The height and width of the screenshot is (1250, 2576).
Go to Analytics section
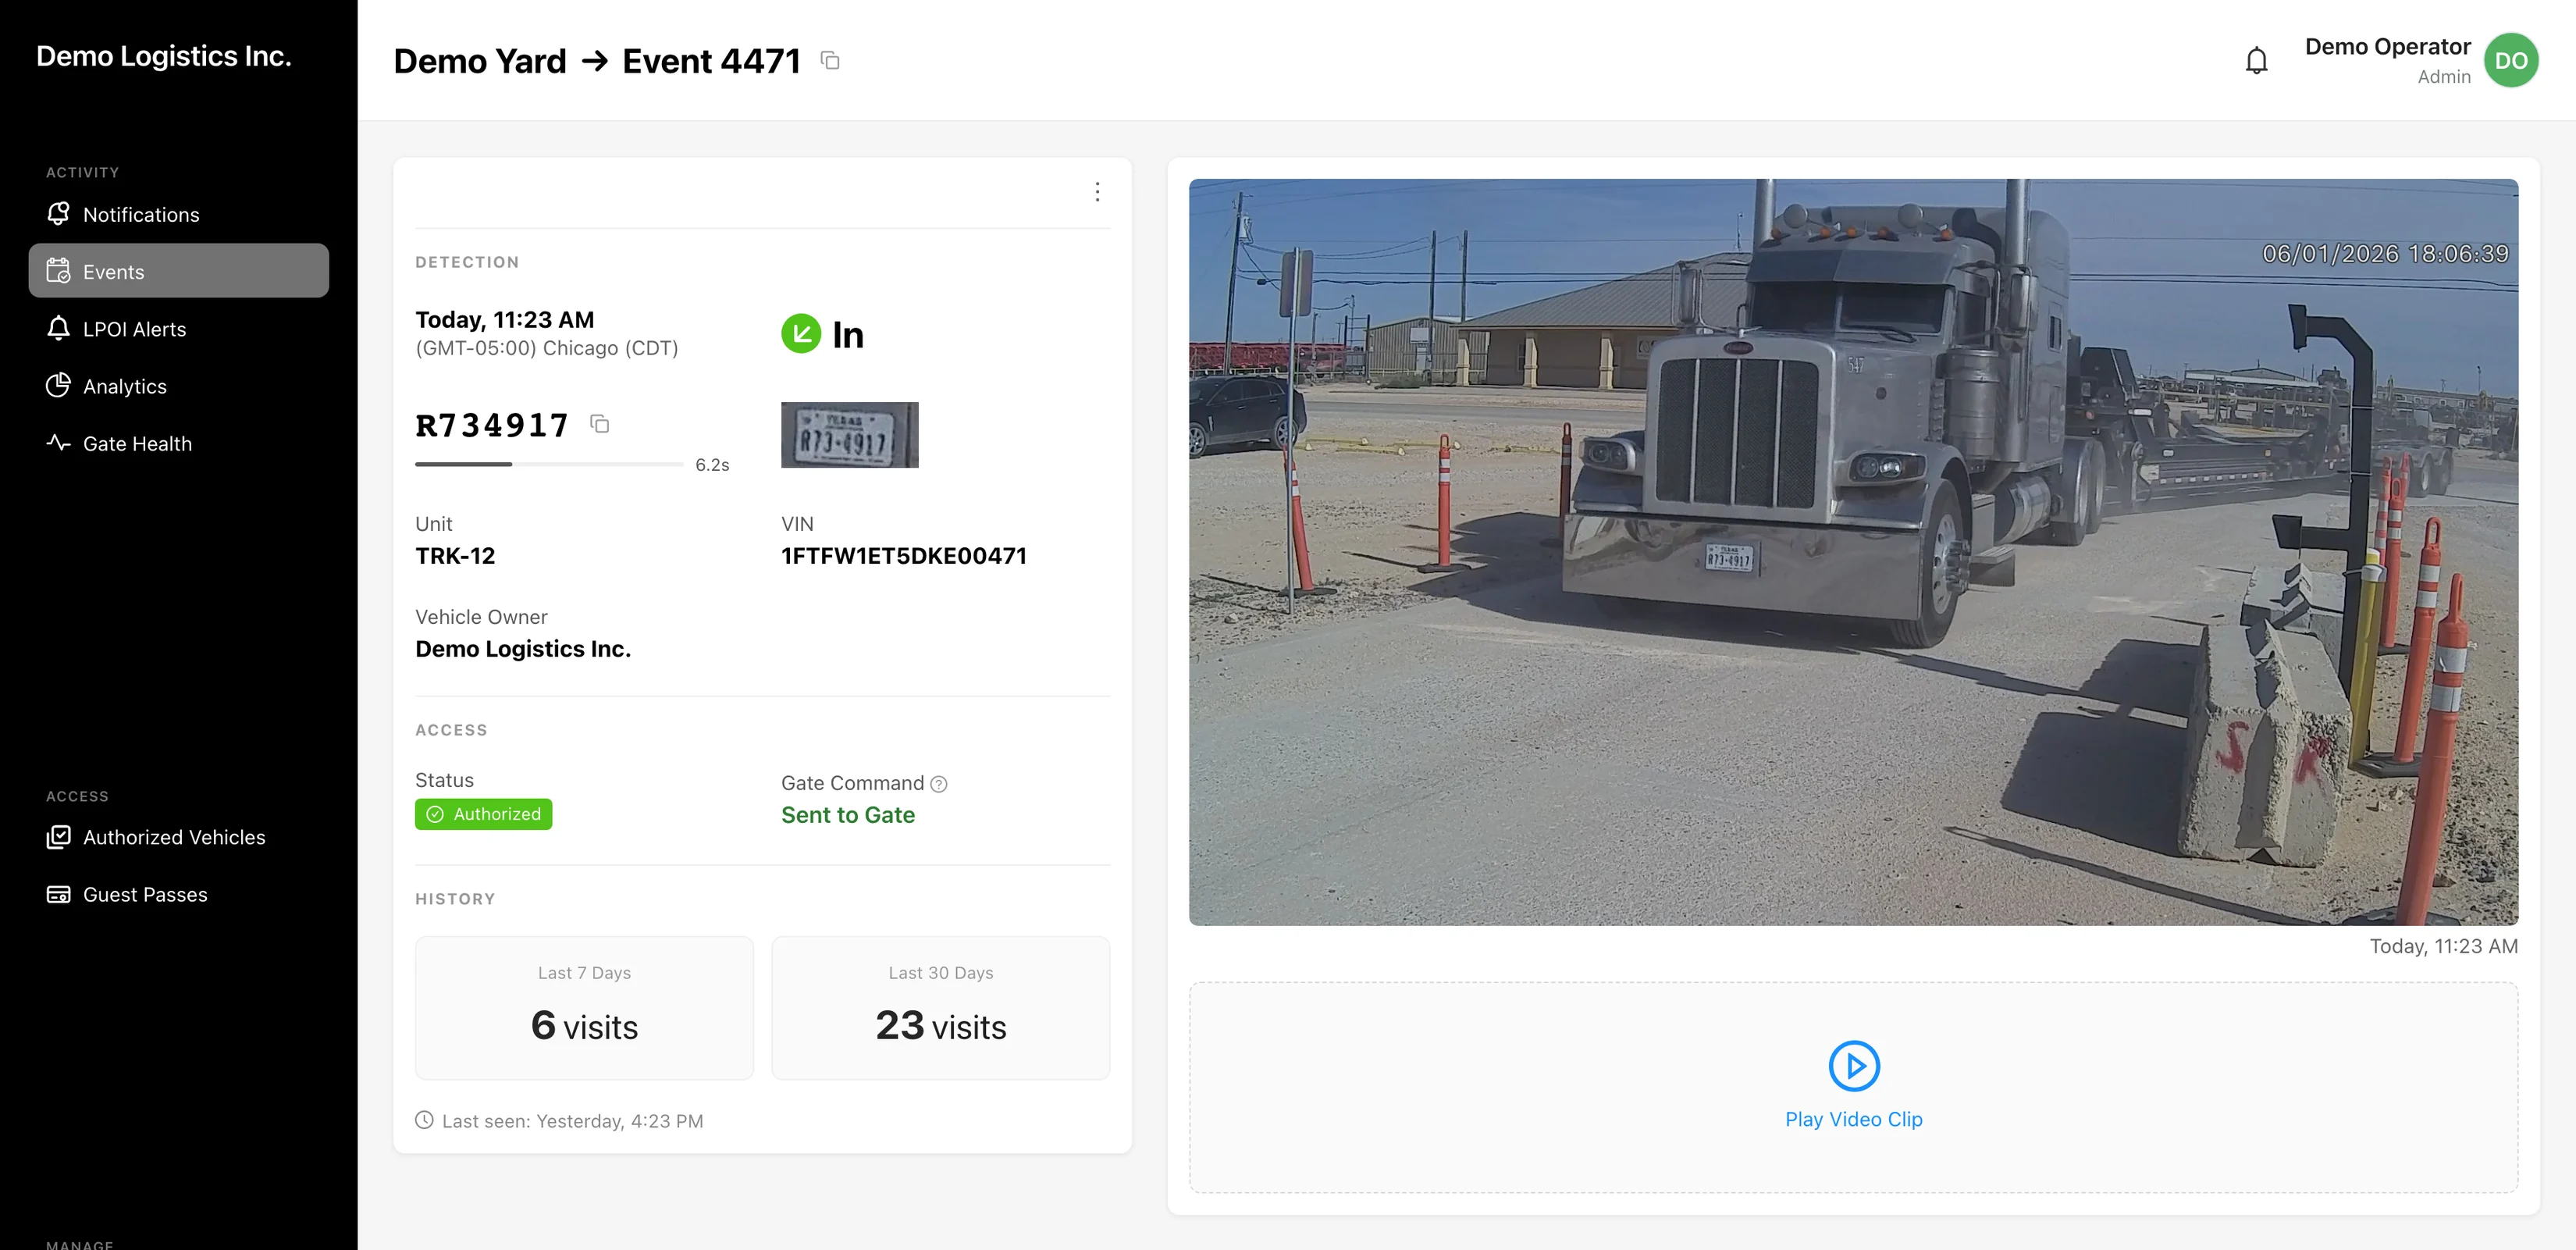click(x=178, y=386)
